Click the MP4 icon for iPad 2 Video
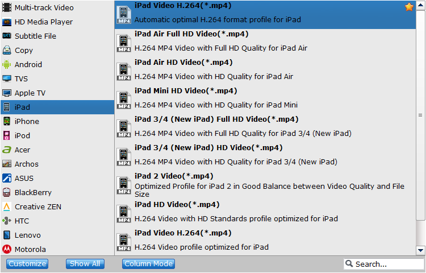The image size is (426, 273). click(124, 185)
